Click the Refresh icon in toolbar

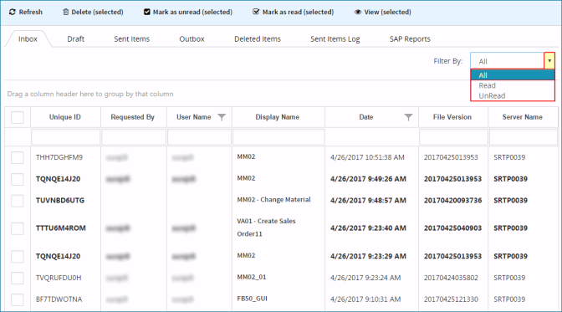(13, 12)
